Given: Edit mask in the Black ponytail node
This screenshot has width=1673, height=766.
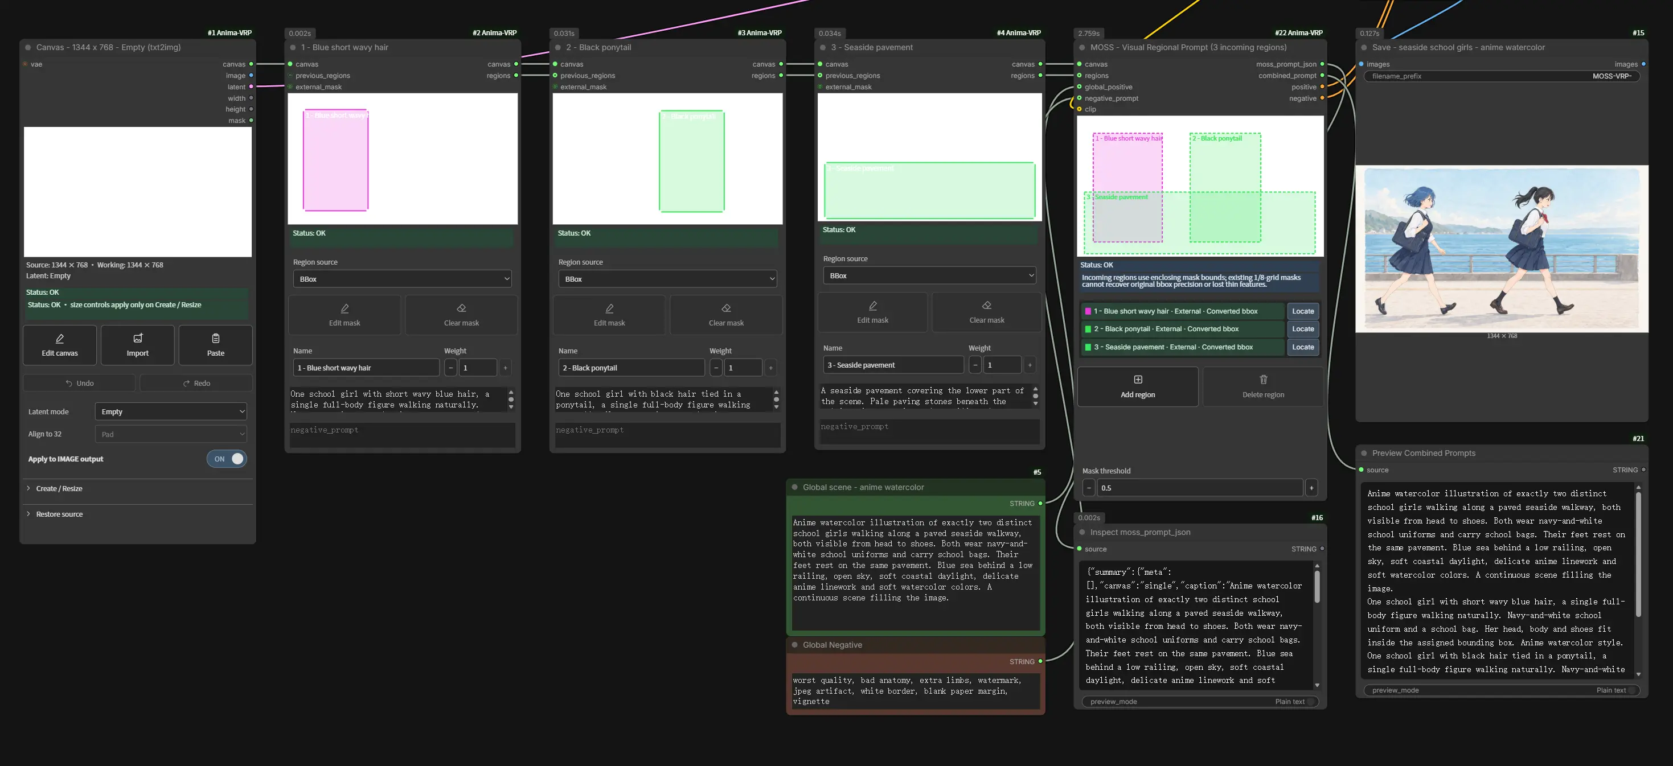Looking at the screenshot, I should [609, 315].
